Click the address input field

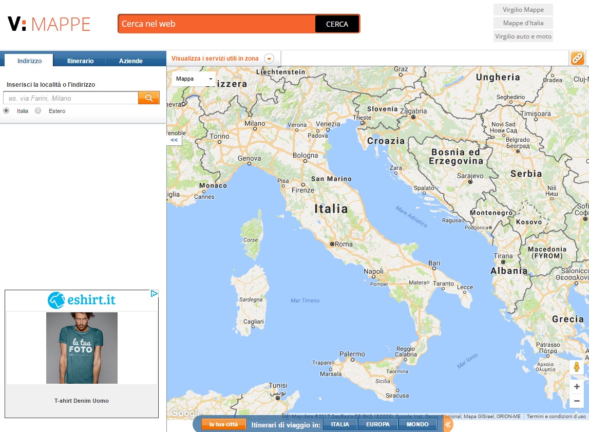point(71,98)
